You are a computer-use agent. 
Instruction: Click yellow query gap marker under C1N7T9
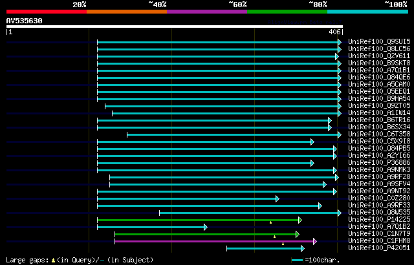pyautogui.click(x=274, y=237)
